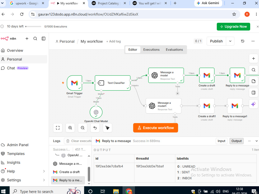Click the undo arrow canvas button

(x=95, y=128)
